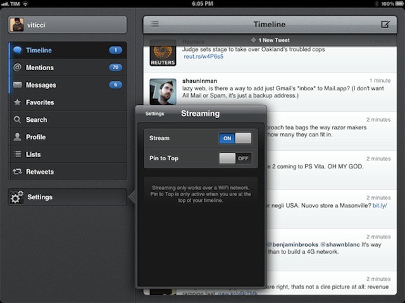Viewport: 405px width, 303px height.
Task: Tap the Retweets arrows icon
Action: pos(17,171)
